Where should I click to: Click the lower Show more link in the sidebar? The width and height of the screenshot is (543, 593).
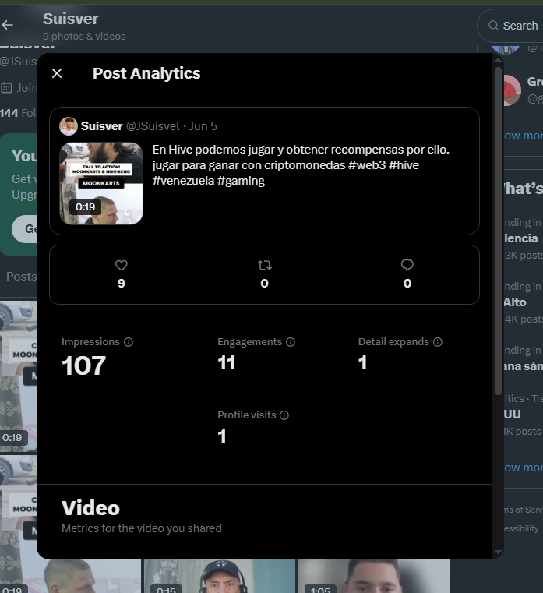pos(524,468)
